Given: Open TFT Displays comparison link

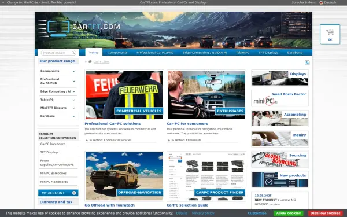Looking at the screenshot, I should (x=49, y=152).
